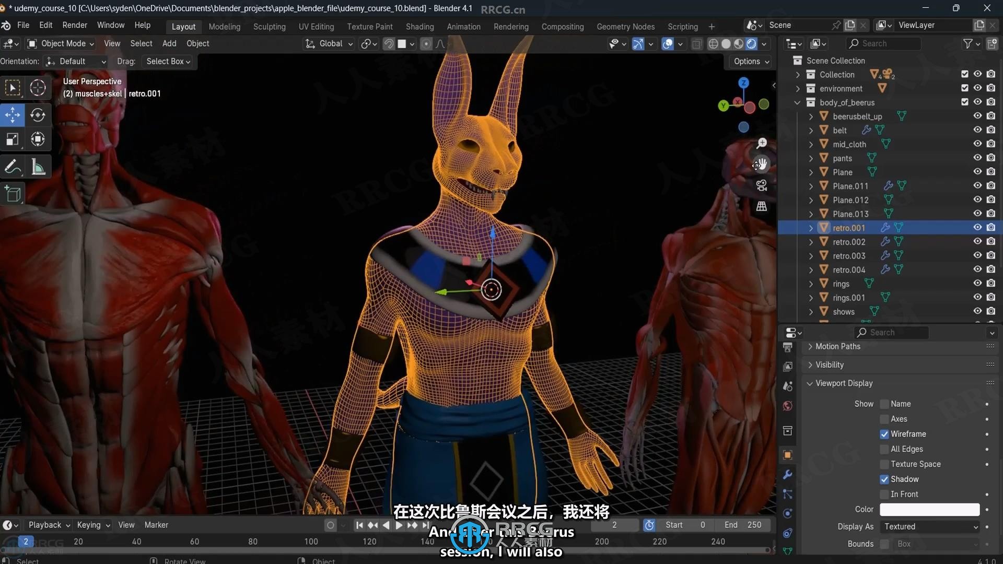Screen dimensions: 1003x564
Task: Play the animation forward
Action: (x=399, y=525)
